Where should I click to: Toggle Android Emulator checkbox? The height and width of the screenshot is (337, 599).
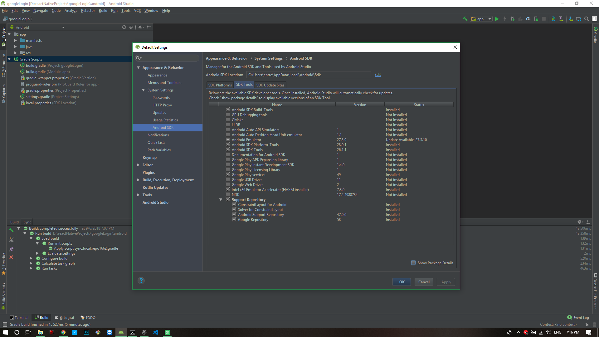228,139
